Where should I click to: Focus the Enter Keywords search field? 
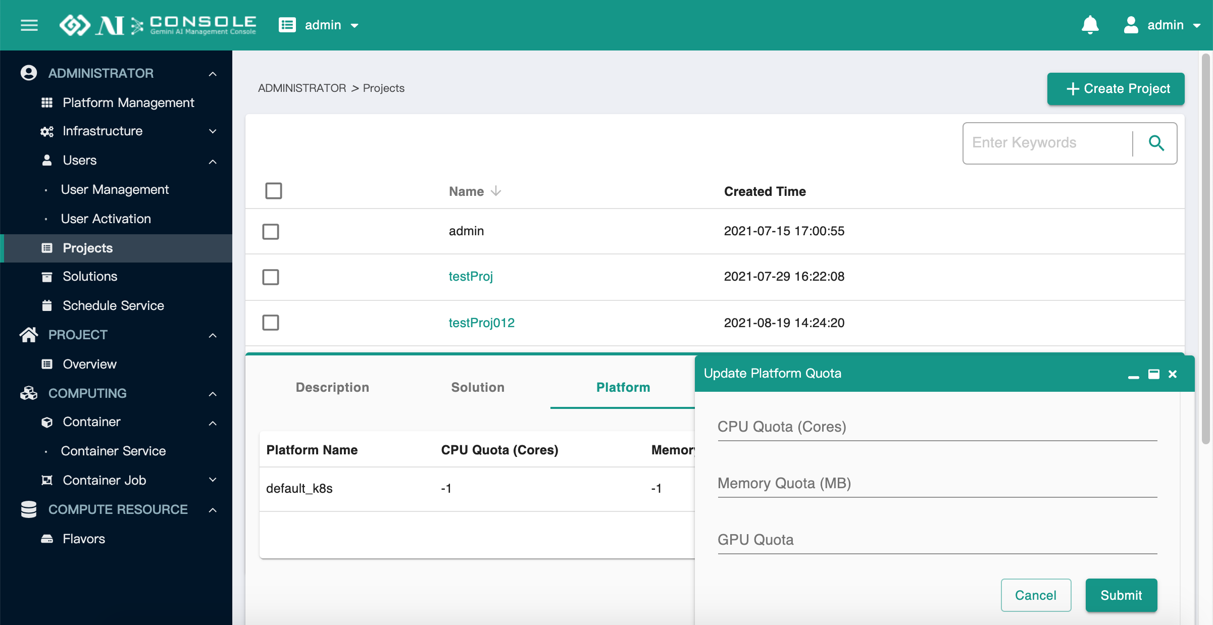click(x=1048, y=143)
